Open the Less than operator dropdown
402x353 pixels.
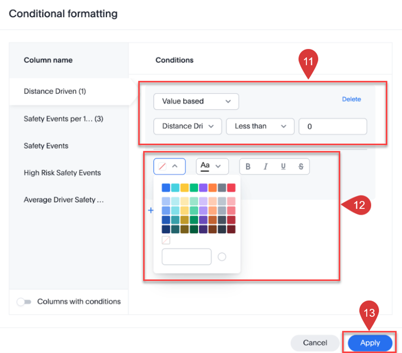tap(260, 126)
